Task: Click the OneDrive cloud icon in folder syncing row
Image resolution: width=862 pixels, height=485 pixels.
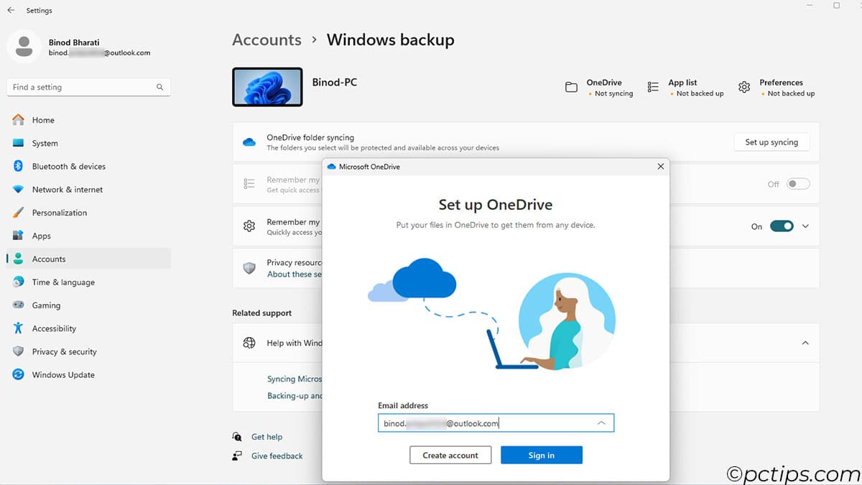Action: (x=249, y=142)
